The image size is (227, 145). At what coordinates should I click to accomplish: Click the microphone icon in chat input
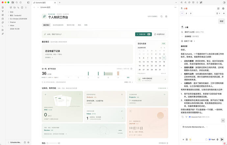(x=217, y=139)
